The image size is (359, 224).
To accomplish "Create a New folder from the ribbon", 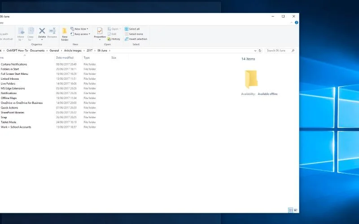I will [x=65, y=34].
